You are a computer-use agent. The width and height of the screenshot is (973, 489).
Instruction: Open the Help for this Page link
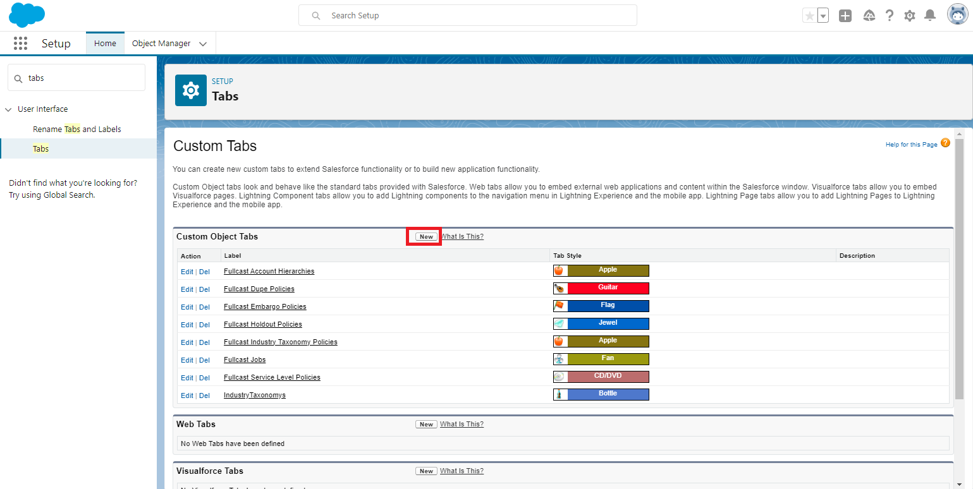pos(911,145)
